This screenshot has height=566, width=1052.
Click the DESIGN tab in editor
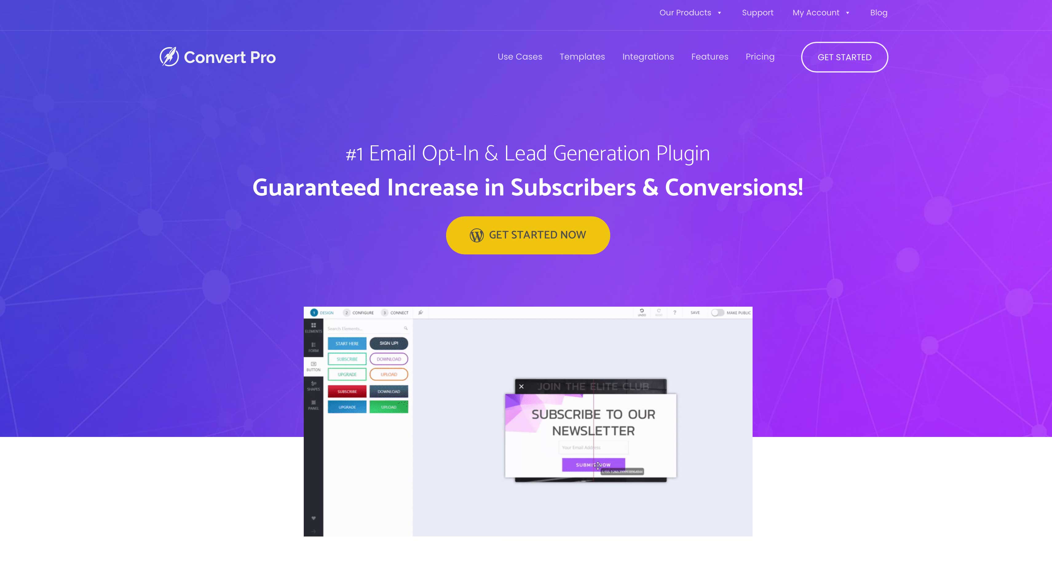coord(326,312)
